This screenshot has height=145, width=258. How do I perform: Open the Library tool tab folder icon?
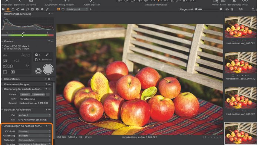3,9
